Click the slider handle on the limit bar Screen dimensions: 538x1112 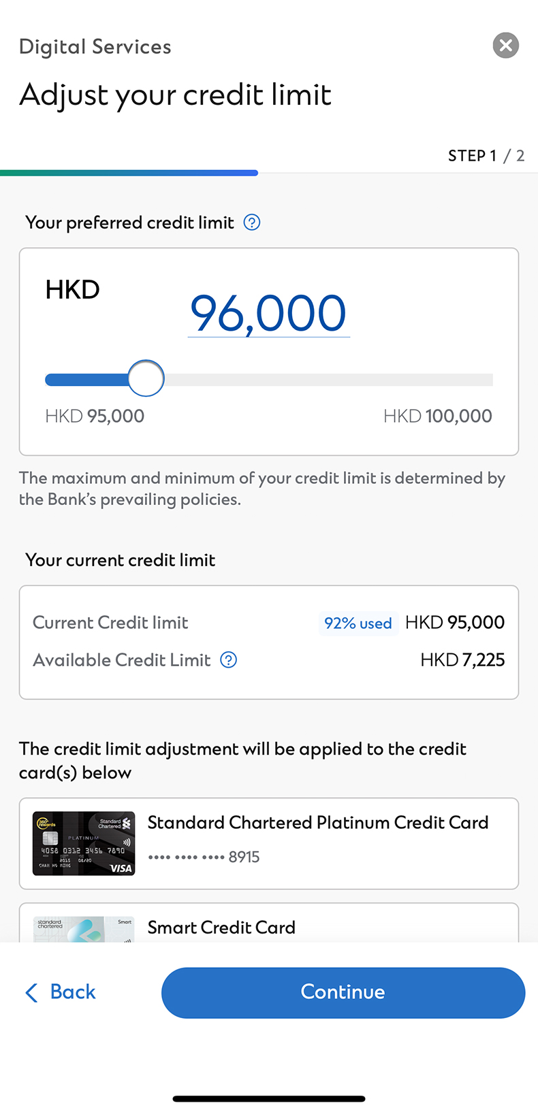(x=145, y=378)
